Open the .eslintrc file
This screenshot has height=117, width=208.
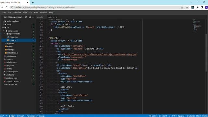(9, 59)
